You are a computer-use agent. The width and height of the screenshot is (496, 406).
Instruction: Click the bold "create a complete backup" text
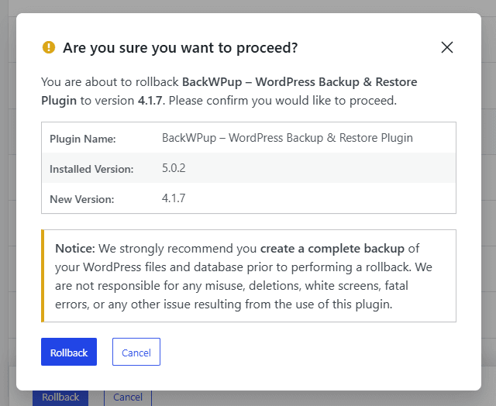332,249
